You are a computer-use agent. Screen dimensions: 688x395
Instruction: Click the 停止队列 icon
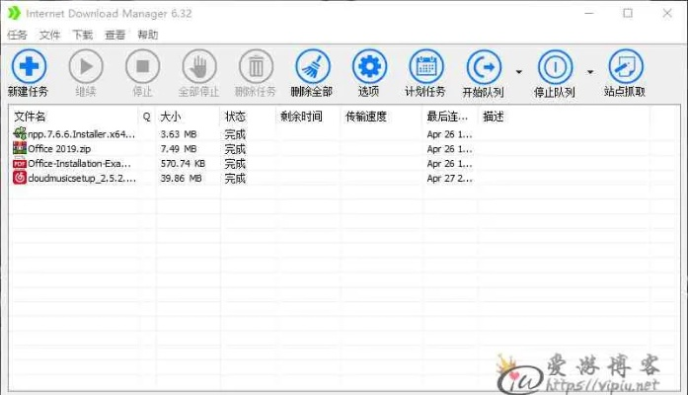pos(554,67)
